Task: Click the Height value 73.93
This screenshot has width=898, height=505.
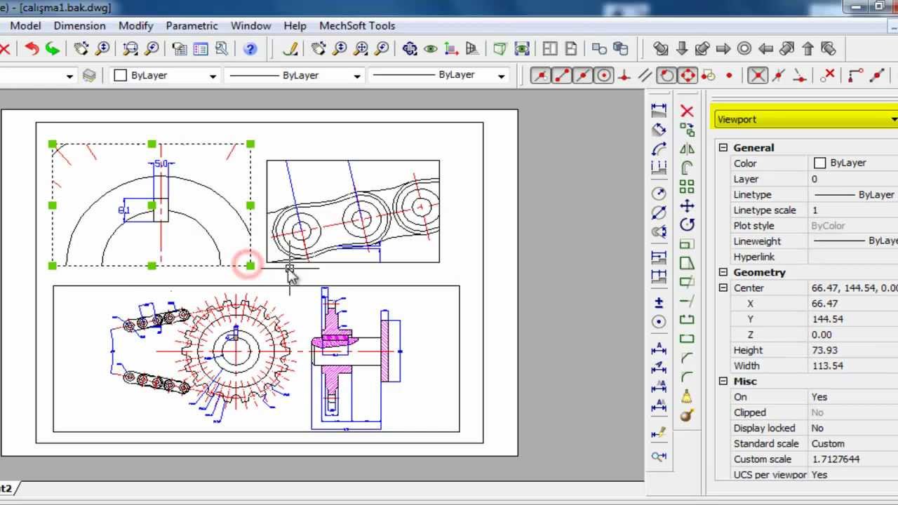Action: tap(825, 350)
